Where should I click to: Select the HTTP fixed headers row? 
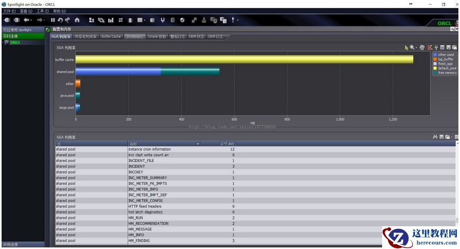[x=255, y=206]
